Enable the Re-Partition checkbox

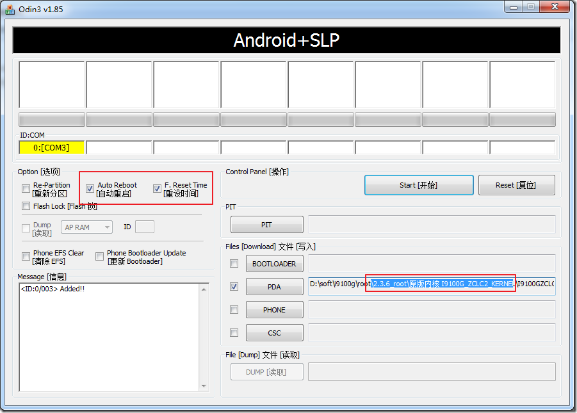click(x=26, y=189)
